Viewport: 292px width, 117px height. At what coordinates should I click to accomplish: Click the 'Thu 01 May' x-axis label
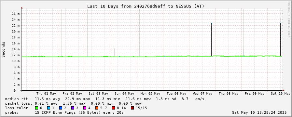(x=46, y=94)
